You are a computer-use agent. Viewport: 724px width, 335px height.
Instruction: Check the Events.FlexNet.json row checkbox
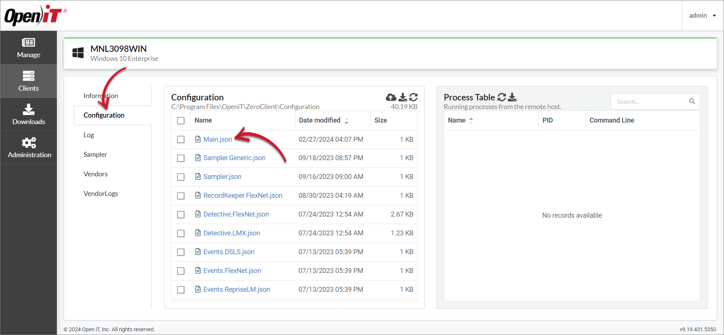tap(181, 271)
